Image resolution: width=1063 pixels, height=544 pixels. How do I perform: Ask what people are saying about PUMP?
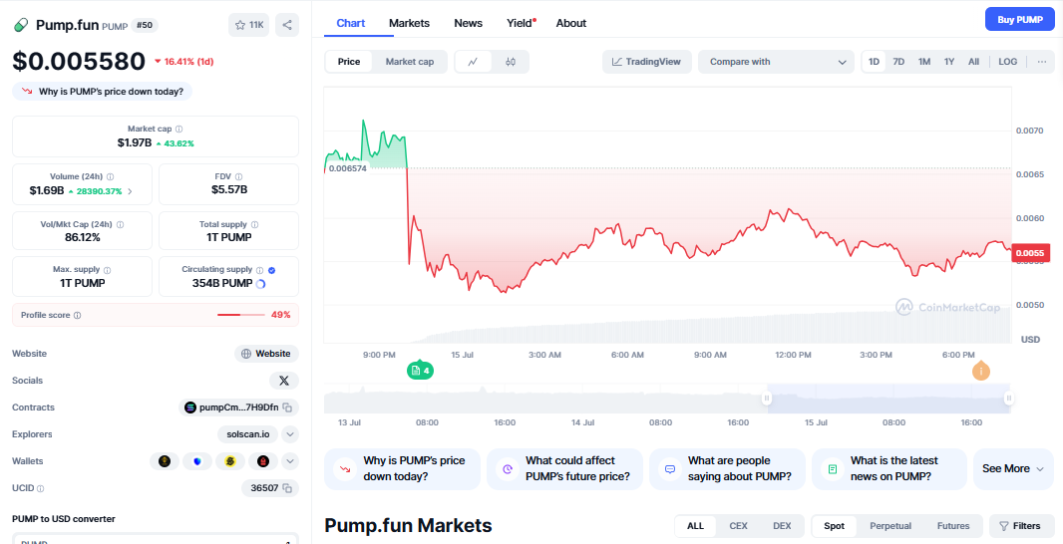pos(727,469)
